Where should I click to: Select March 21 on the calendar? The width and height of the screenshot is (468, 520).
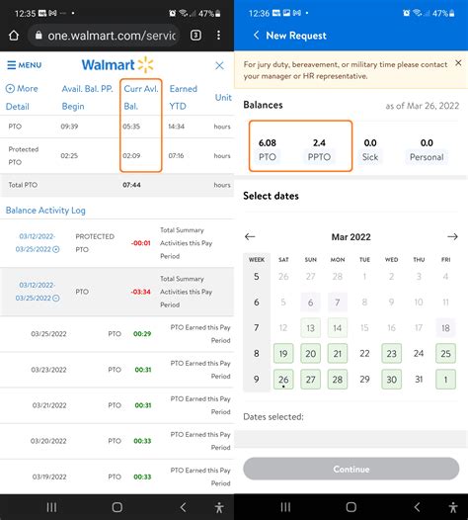338,354
